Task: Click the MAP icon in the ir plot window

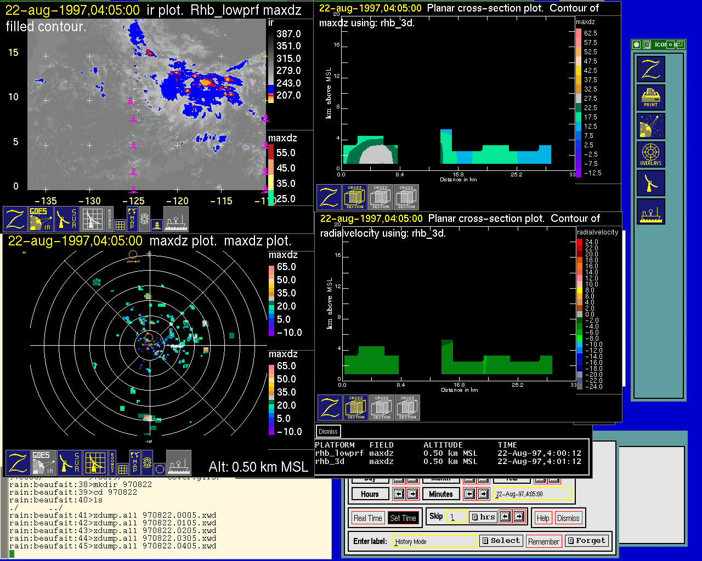Action: click(132, 219)
